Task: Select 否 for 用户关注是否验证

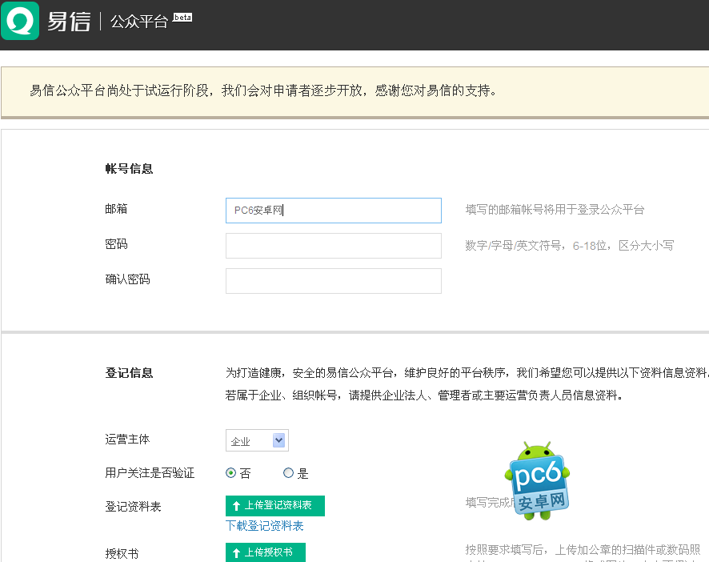Action: pyautogui.click(x=231, y=473)
